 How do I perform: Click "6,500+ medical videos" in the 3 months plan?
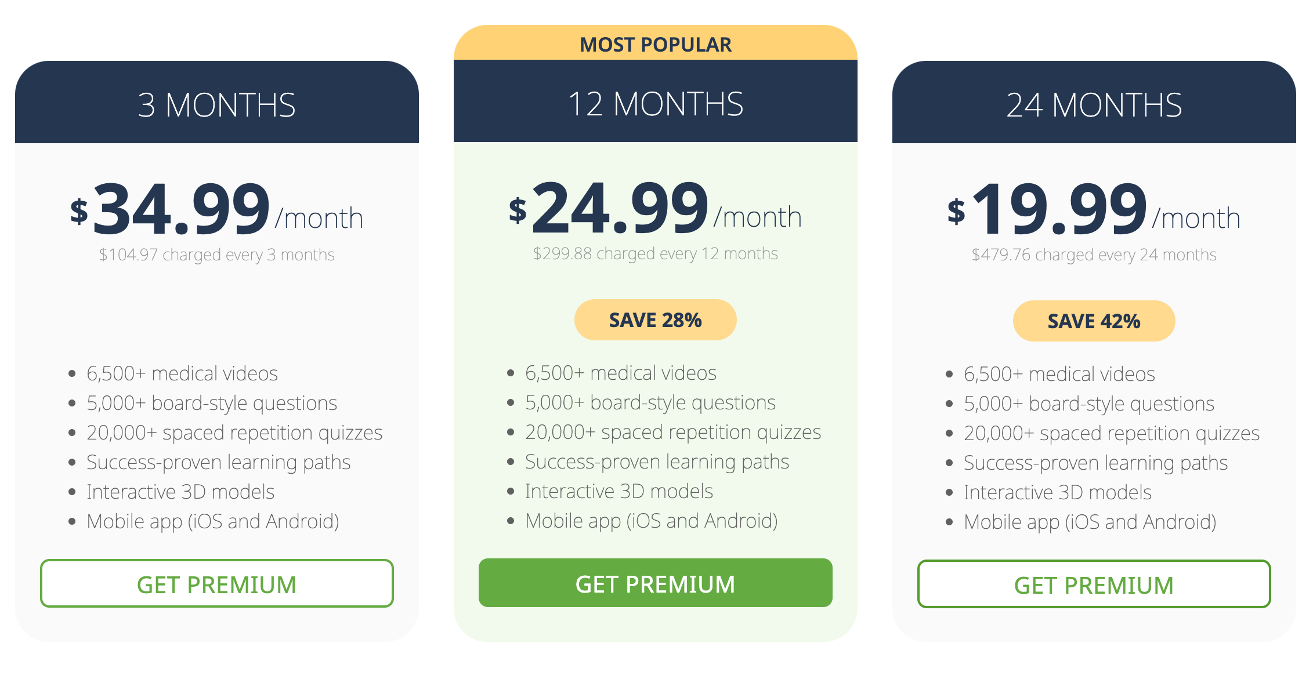click(182, 373)
